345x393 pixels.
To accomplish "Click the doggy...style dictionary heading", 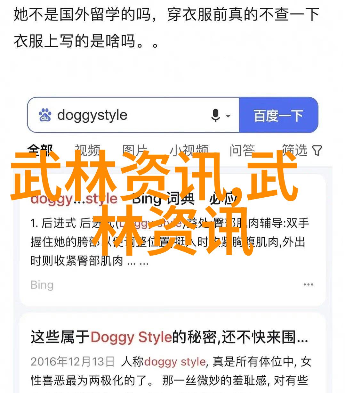I will (74, 199).
